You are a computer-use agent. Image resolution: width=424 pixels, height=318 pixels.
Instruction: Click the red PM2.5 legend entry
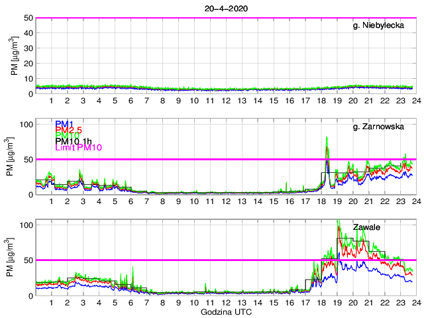tap(68, 130)
